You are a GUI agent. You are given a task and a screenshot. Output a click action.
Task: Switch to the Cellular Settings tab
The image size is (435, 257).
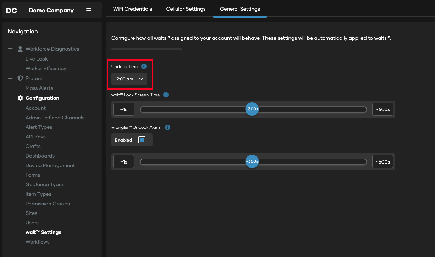tap(186, 9)
